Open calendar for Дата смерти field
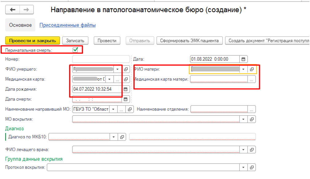This screenshot has width=310, height=179. [126, 99]
